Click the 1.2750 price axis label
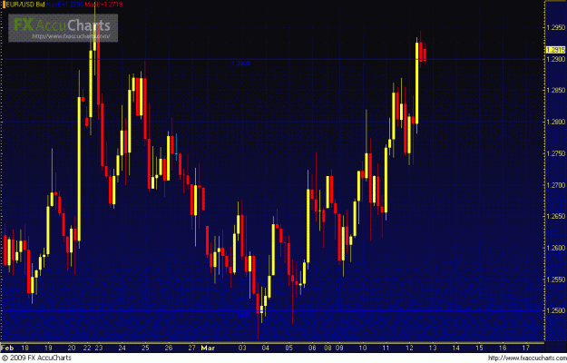567x363 pixels. click(556, 153)
